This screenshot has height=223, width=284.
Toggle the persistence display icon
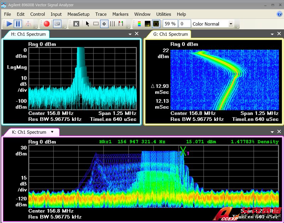[x=156, y=24]
